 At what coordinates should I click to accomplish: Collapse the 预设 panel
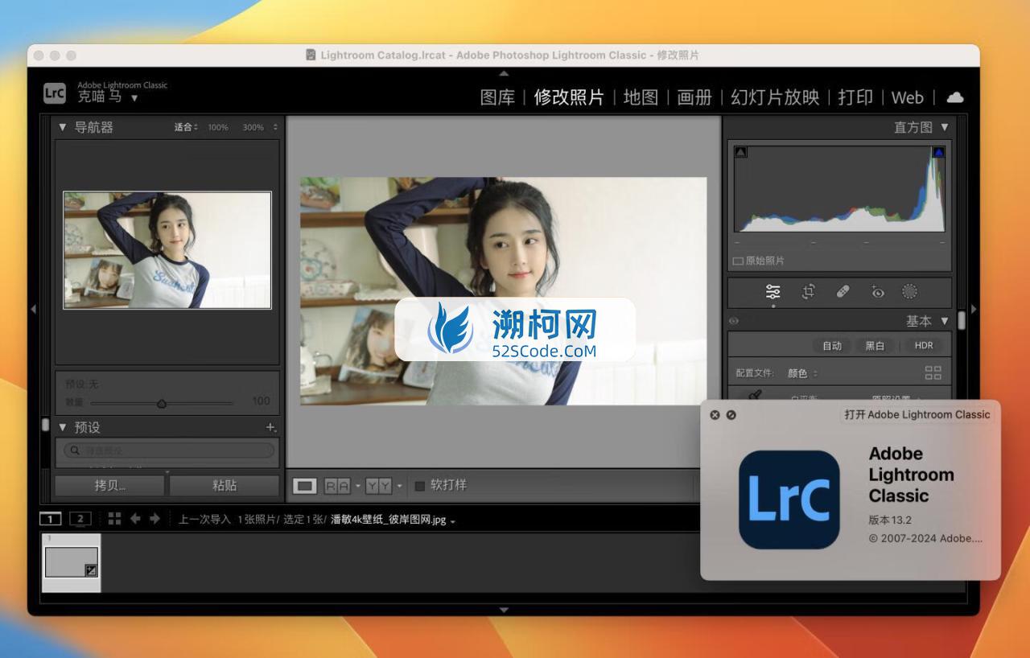tap(63, 427)
